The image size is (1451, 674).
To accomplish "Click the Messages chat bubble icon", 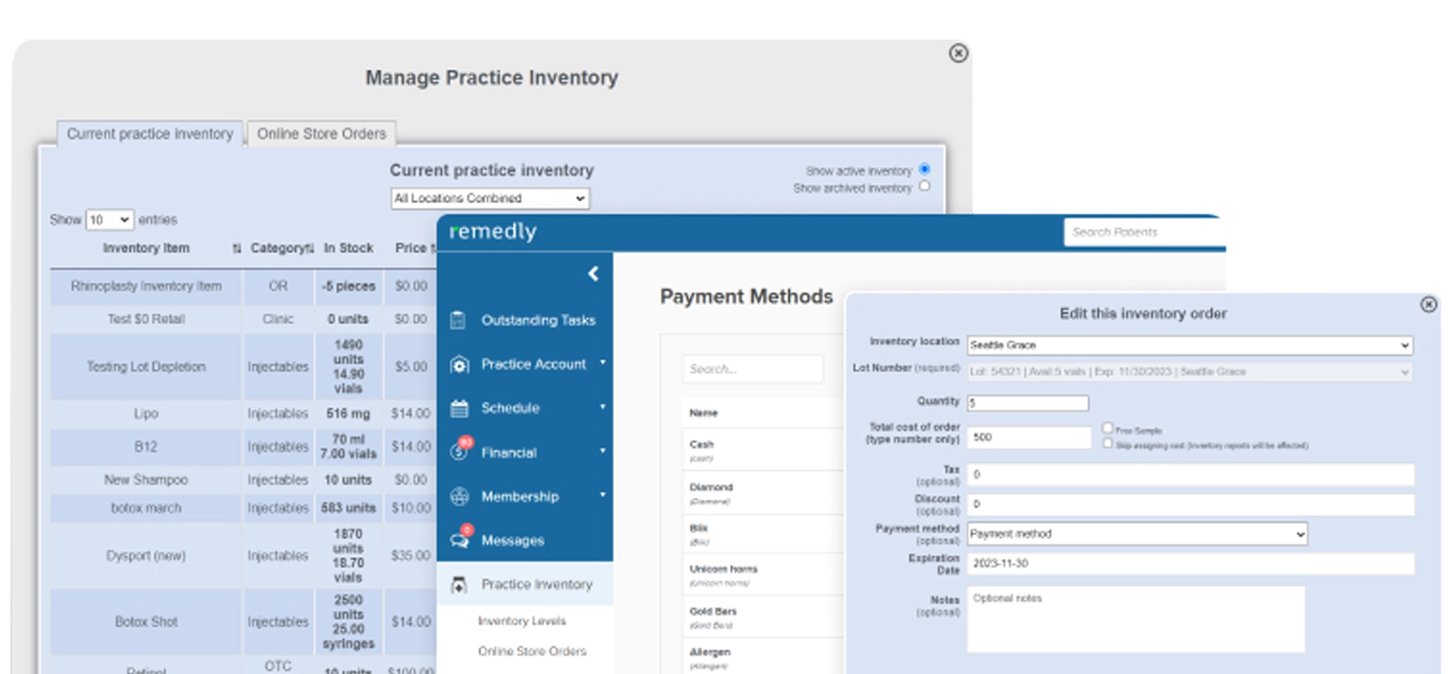I will click(x=459, y=540).
